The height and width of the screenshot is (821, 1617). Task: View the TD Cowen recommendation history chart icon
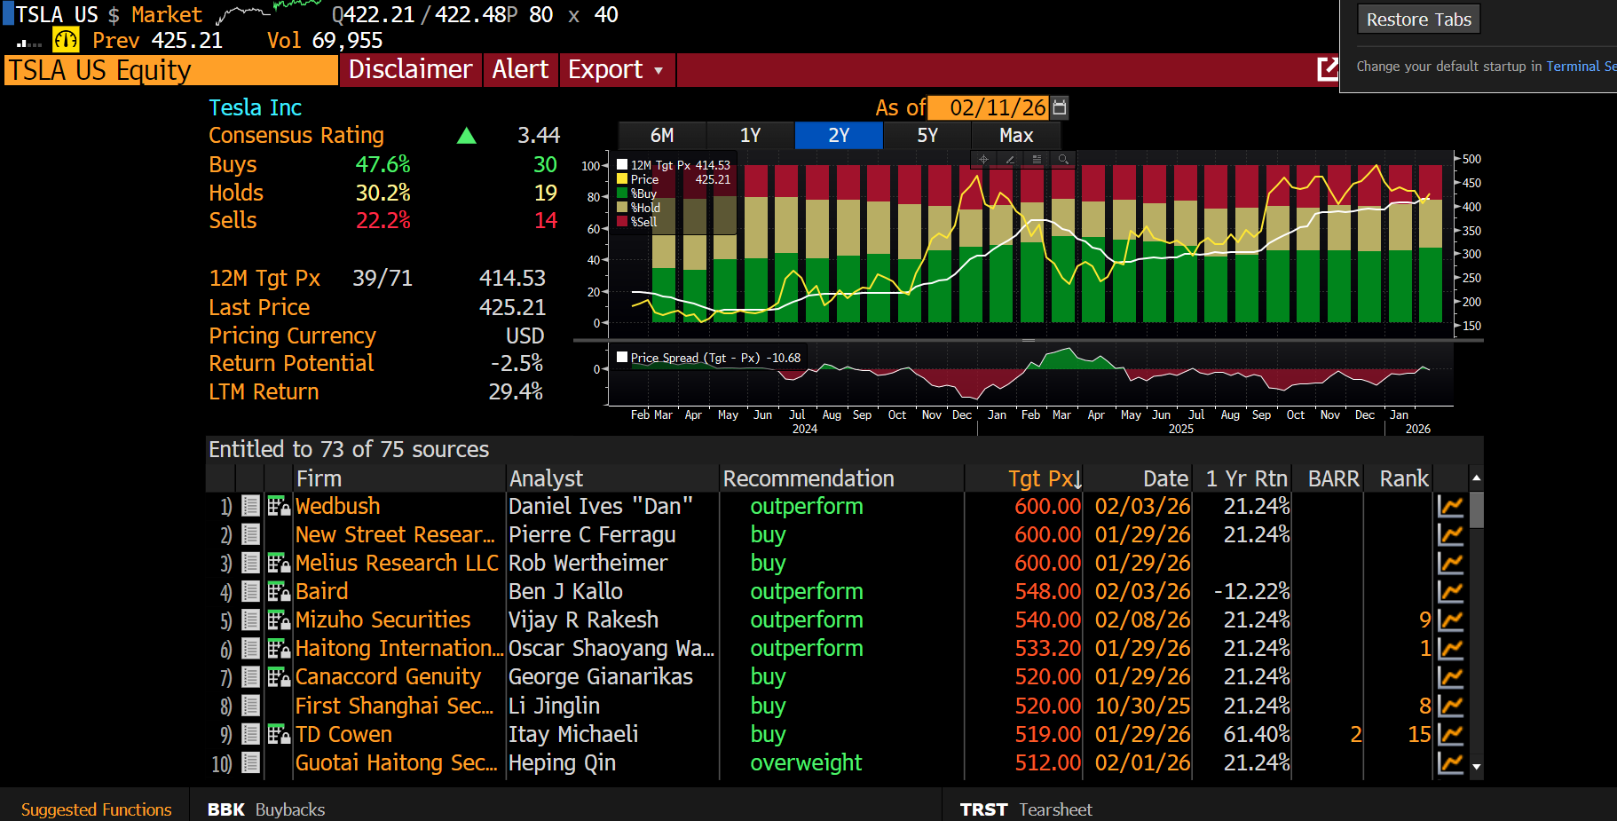[x=1450, y=734]
